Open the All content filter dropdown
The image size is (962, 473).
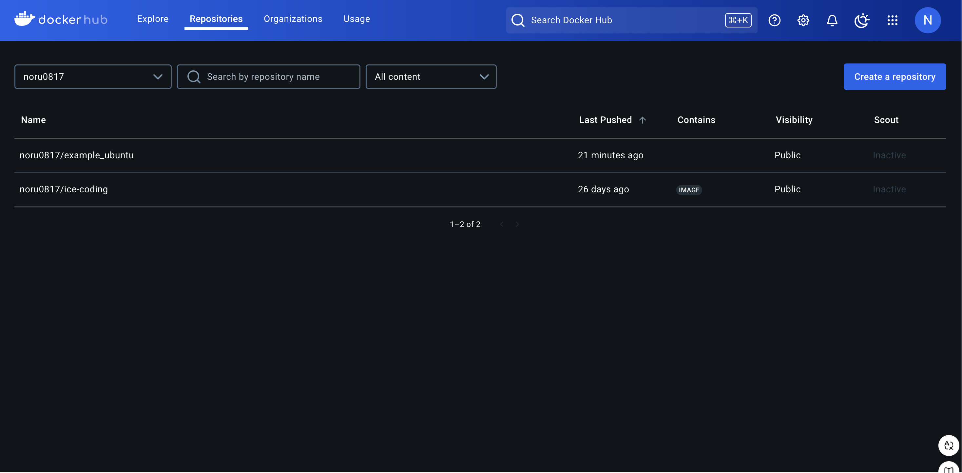[431, 77]
